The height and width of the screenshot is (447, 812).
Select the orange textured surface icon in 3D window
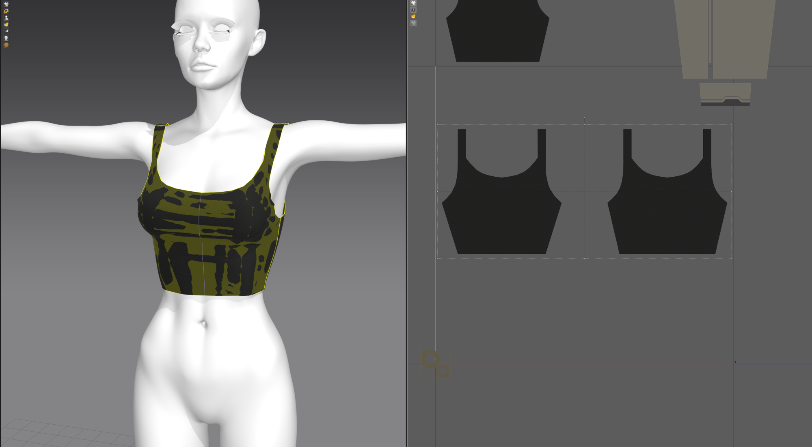click(x=6, y=24)
